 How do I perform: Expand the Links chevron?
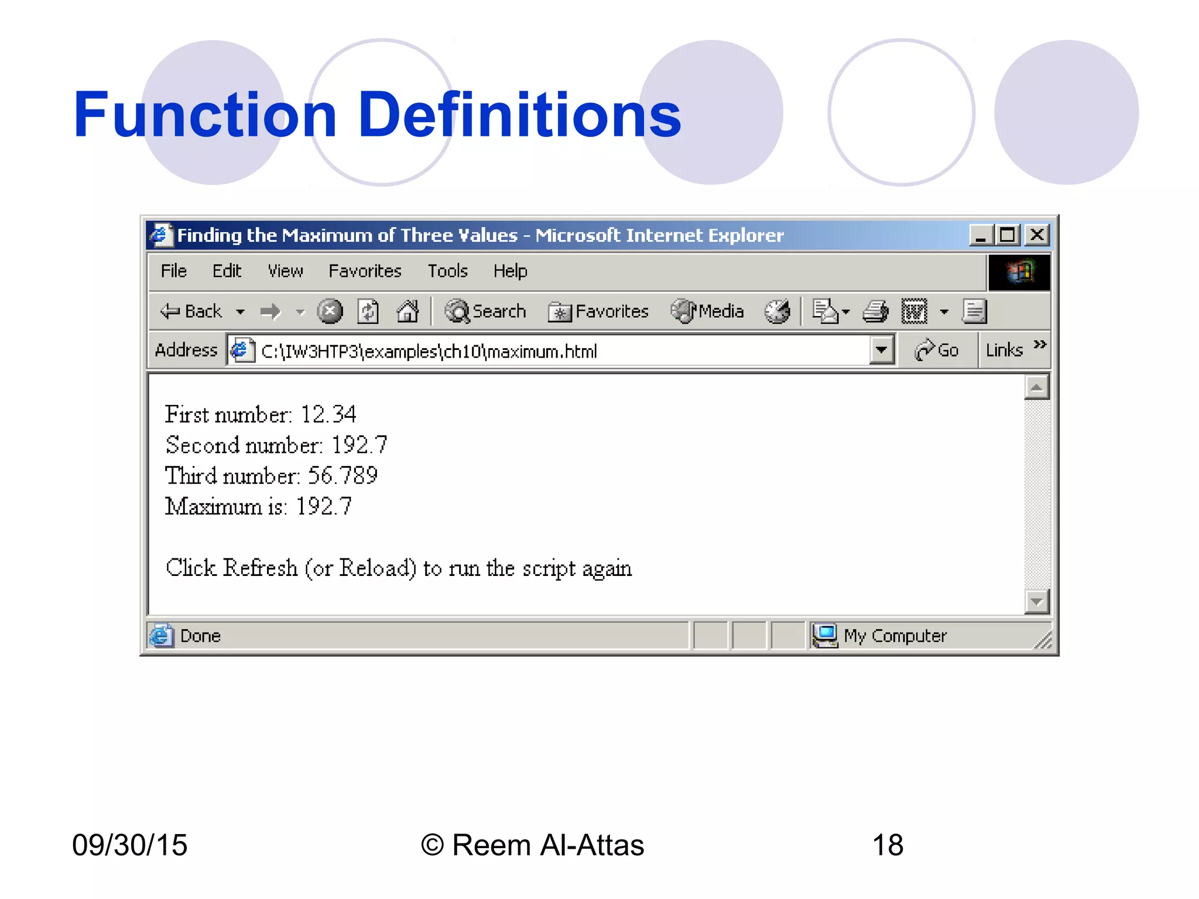(x=1039, y=344)
